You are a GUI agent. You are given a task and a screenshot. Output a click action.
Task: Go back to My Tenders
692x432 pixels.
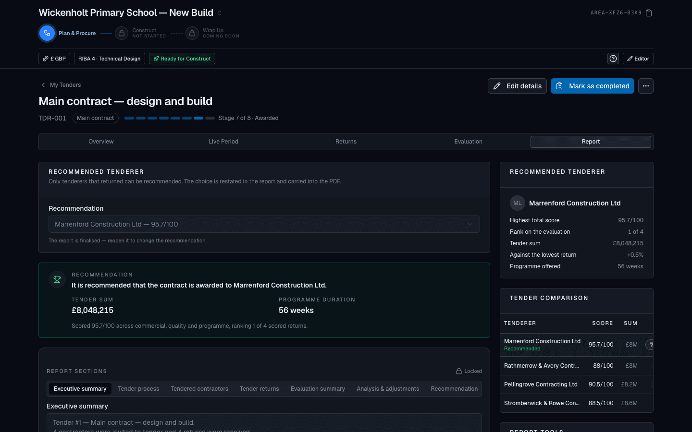pyautogui.click(x=61, y=85)
